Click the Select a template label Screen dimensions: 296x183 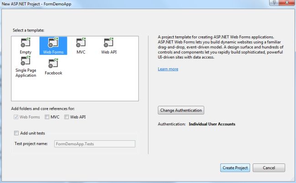(29, 30)
